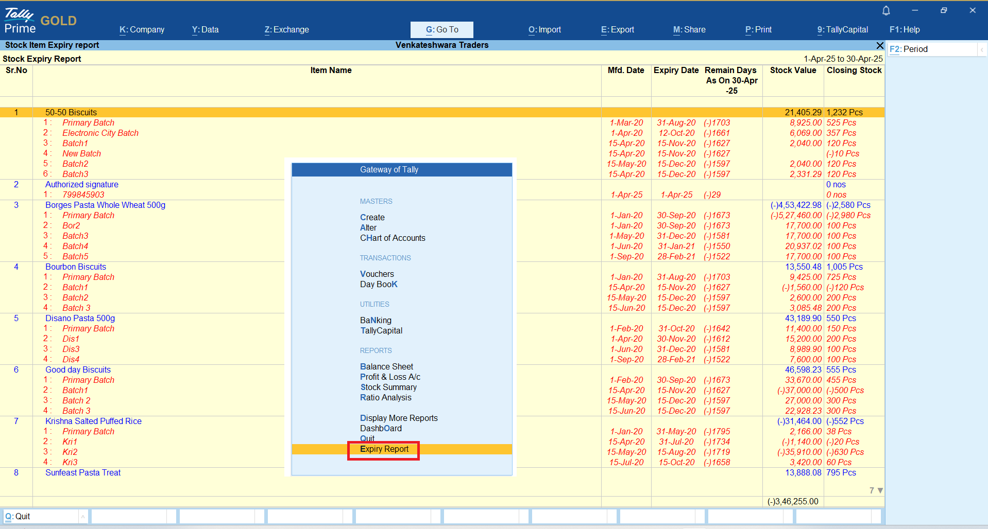
Task: Open the TallyCapital top menu
Action: [842, 30]
